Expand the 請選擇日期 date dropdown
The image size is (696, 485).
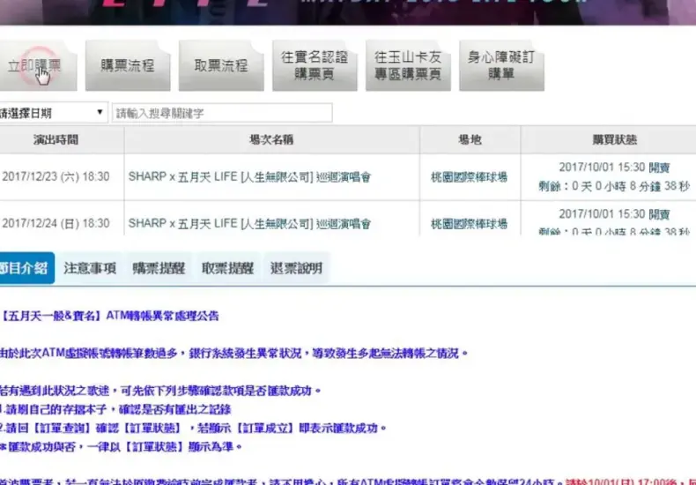53,113
